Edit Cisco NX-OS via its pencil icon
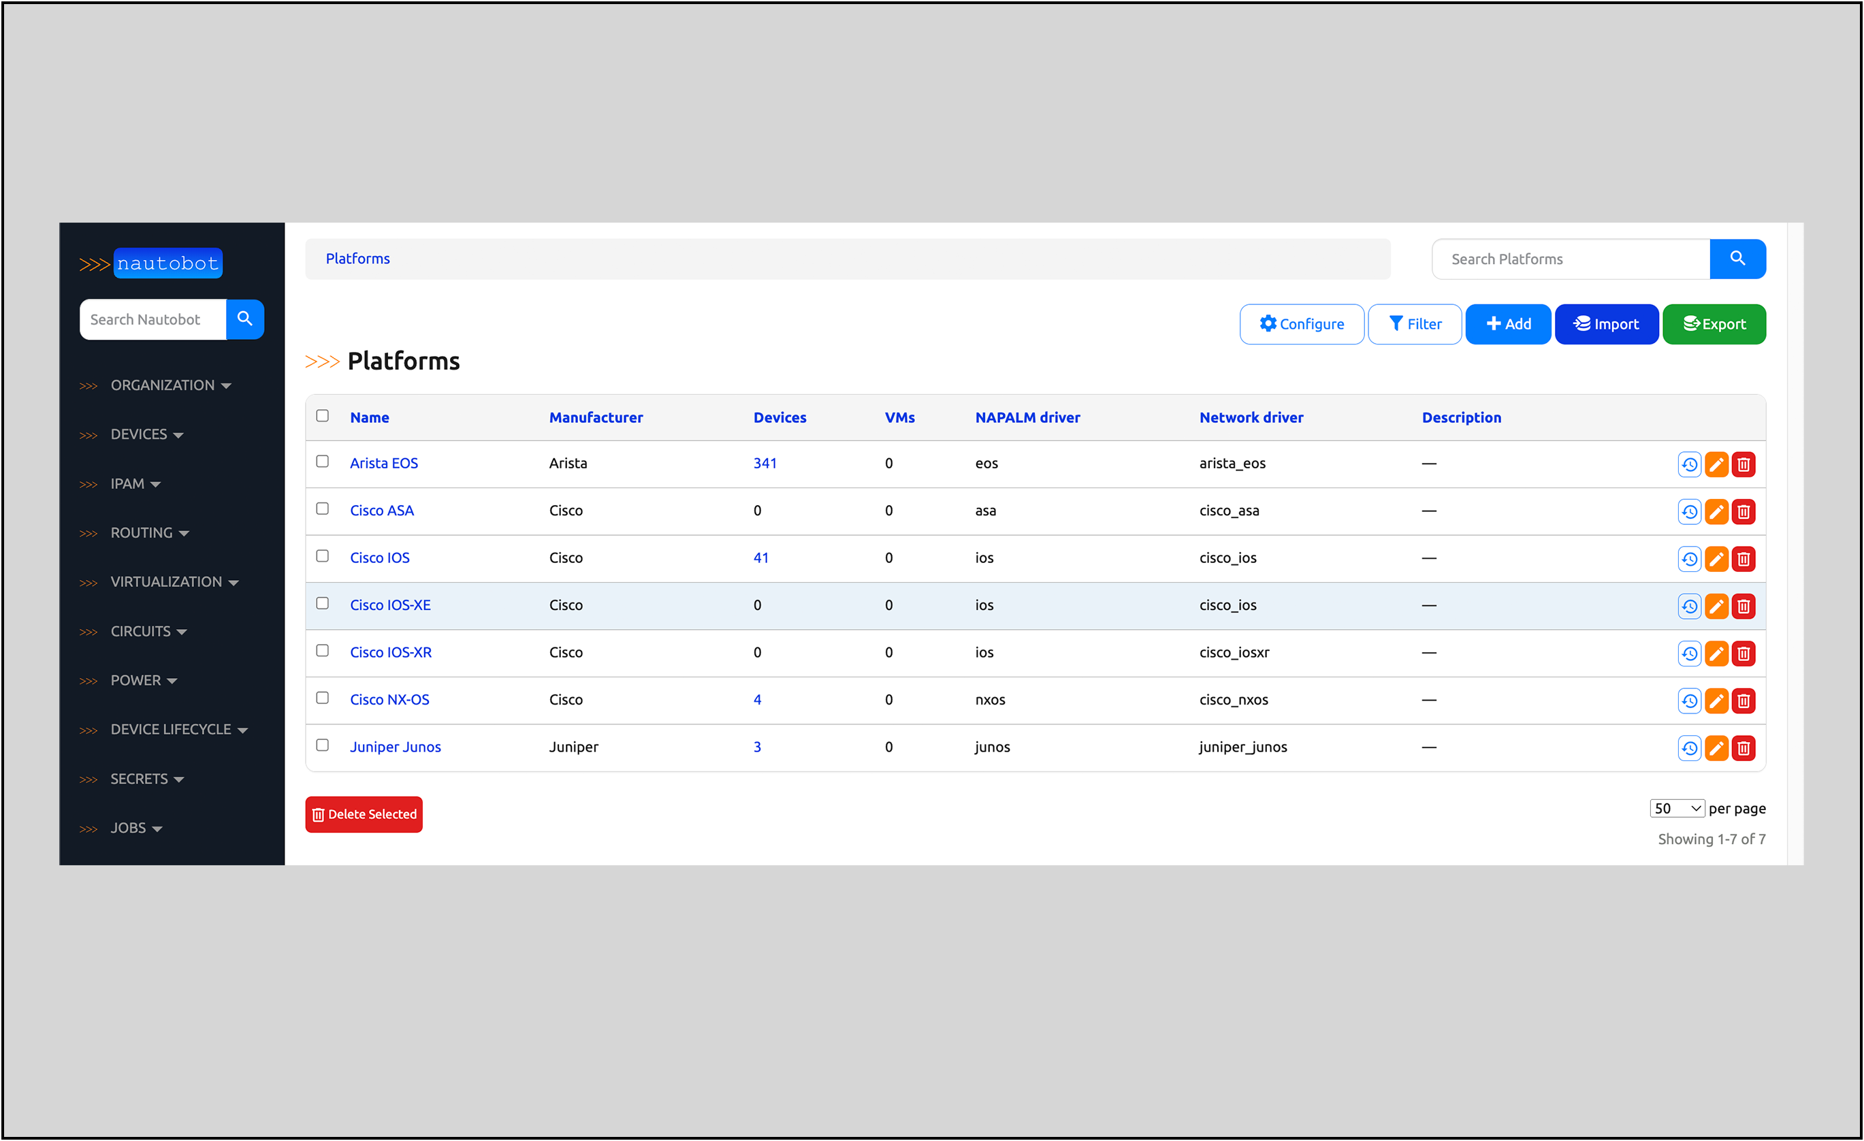The height and width of the screenshot is (1141, 1864). pyautogui.click(x=1716, y=700)
